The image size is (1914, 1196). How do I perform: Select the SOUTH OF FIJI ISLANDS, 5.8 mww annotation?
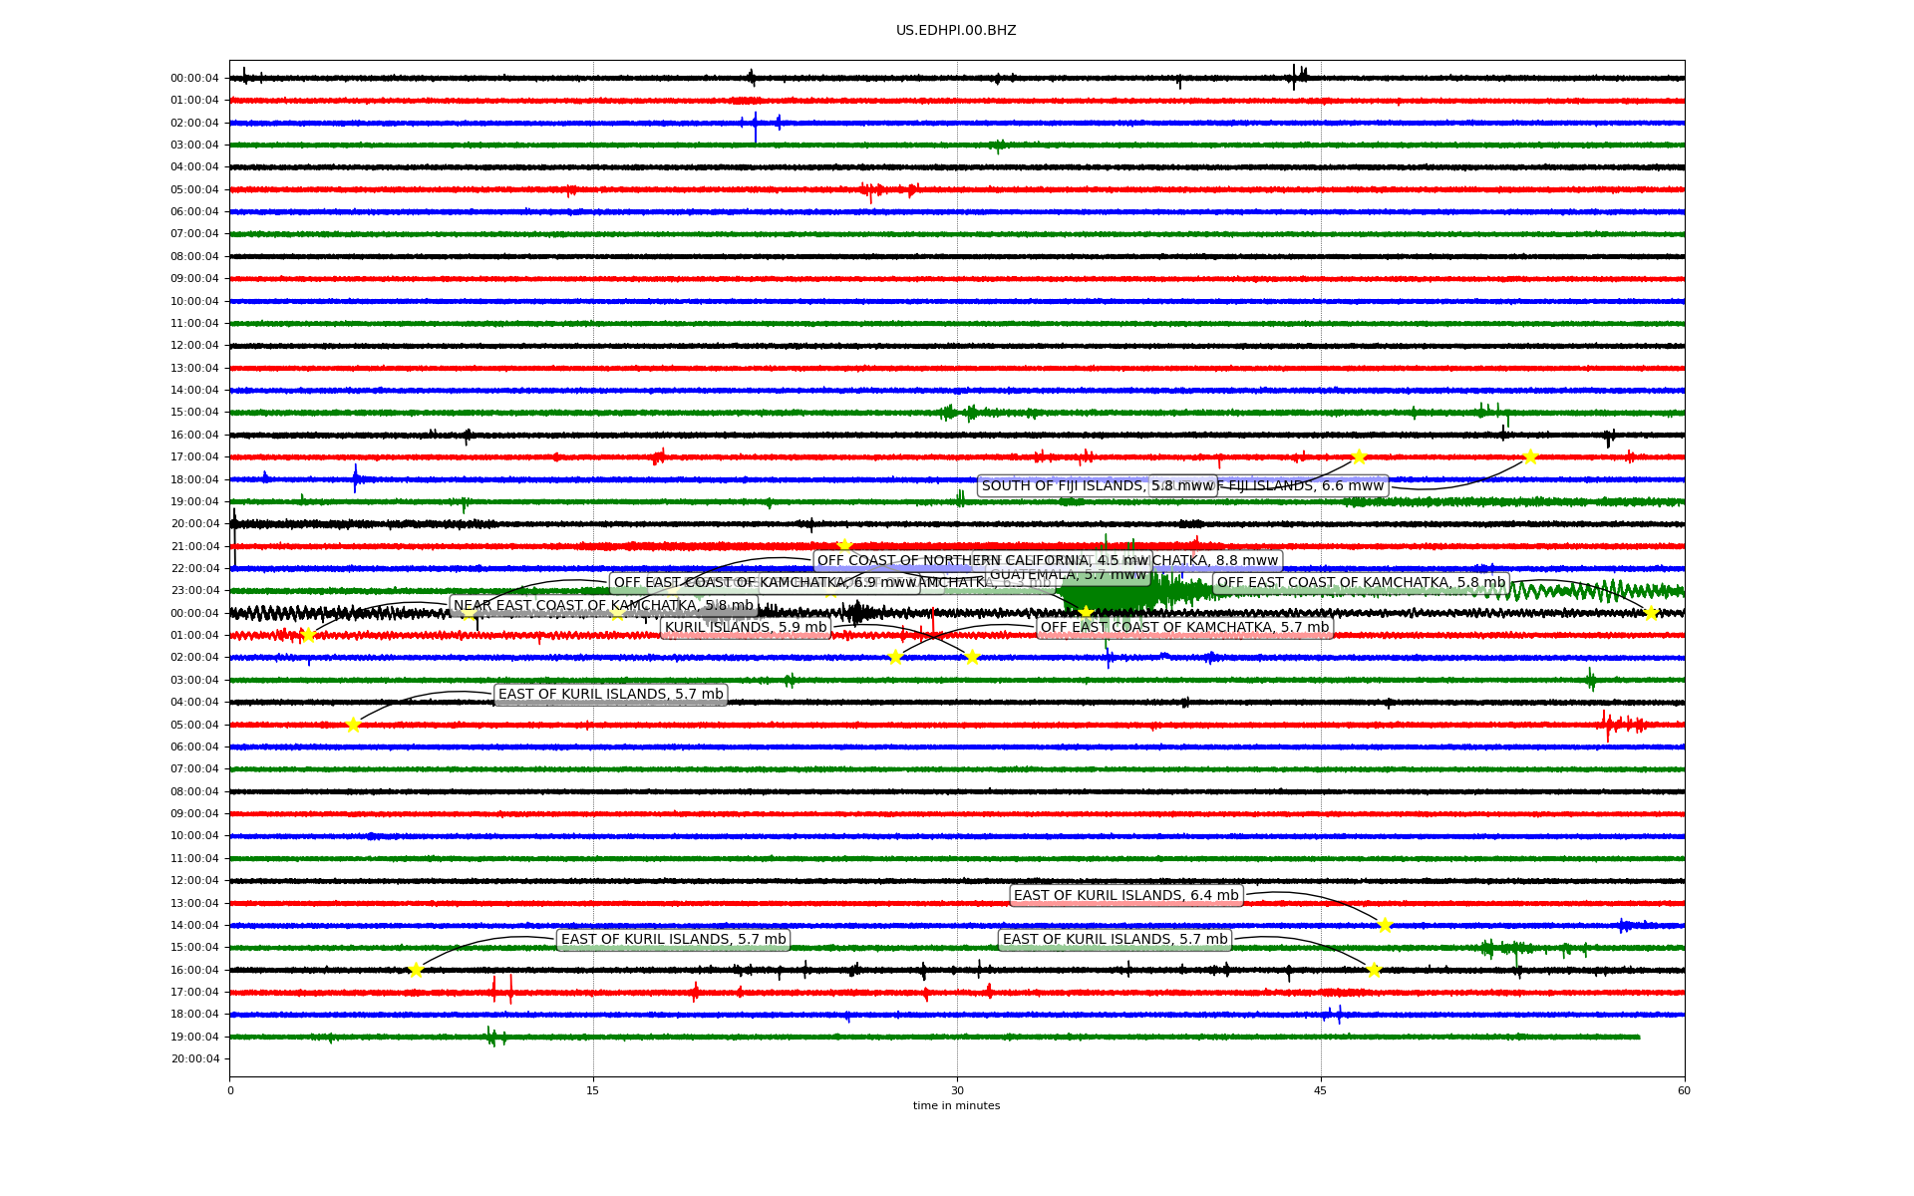coord(1097,486)
